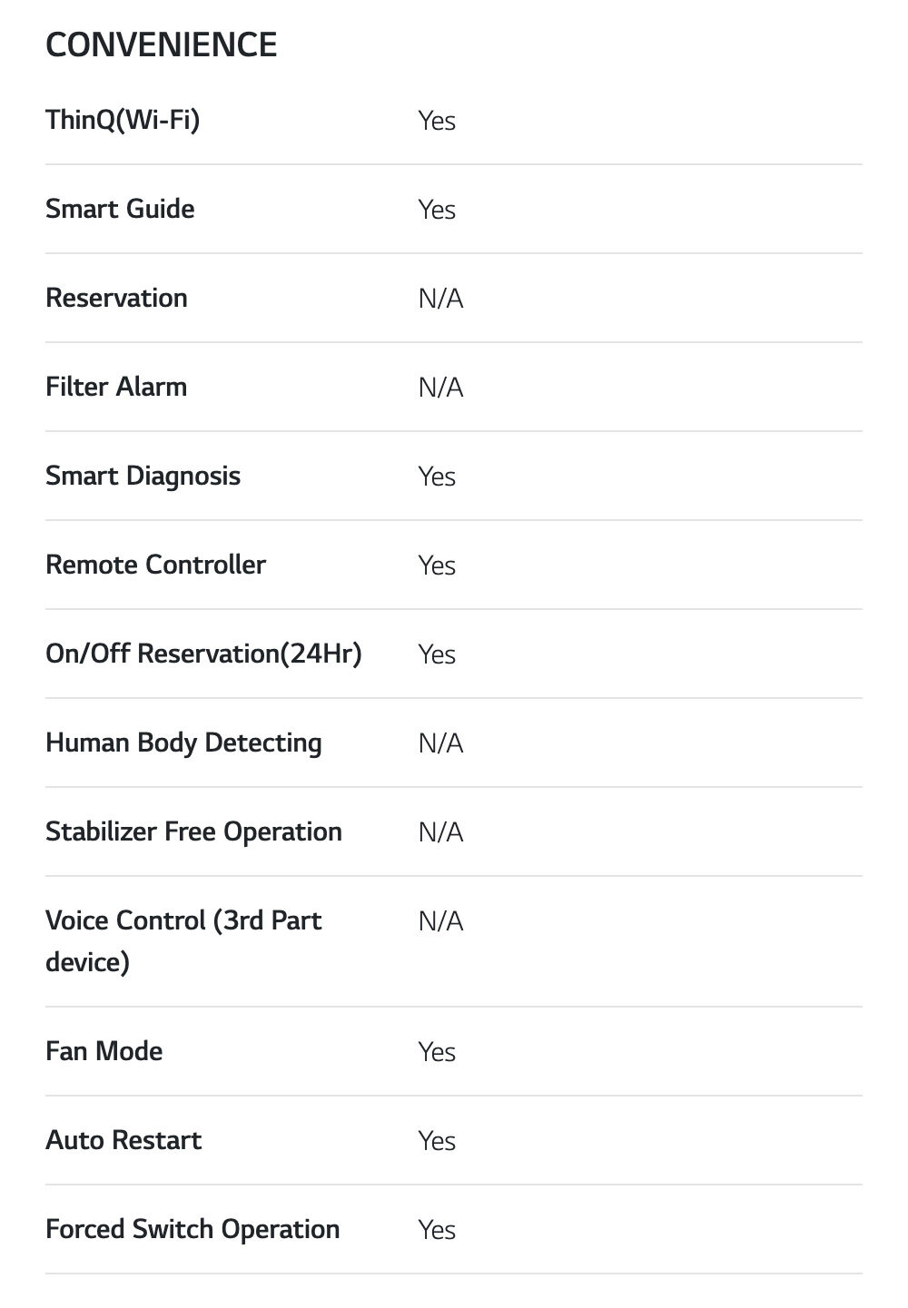Click the N/A value beside Filter Alarm

coord(440,388)
